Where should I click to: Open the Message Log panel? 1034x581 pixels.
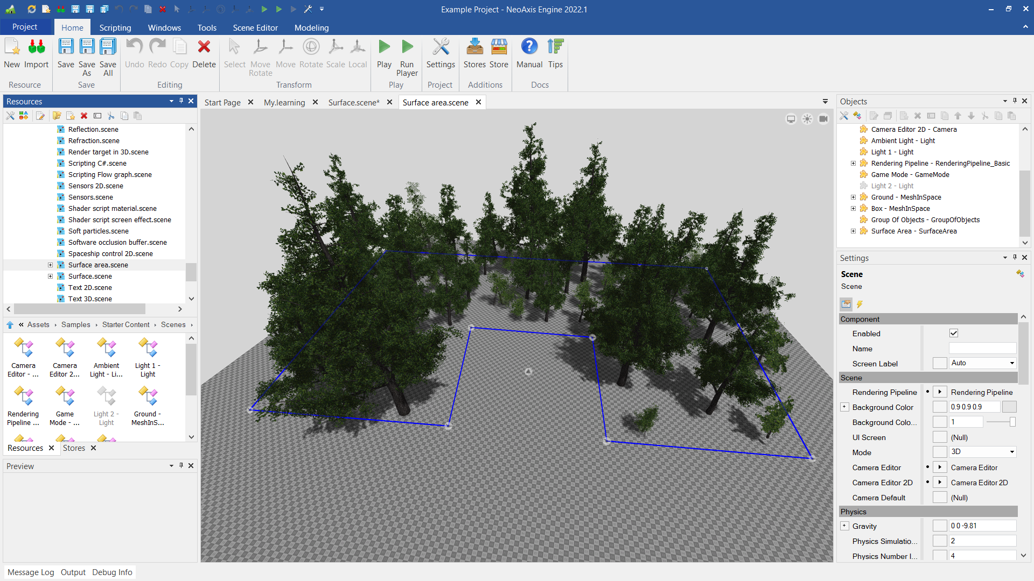pyautogui.click(x=31, y=572)
